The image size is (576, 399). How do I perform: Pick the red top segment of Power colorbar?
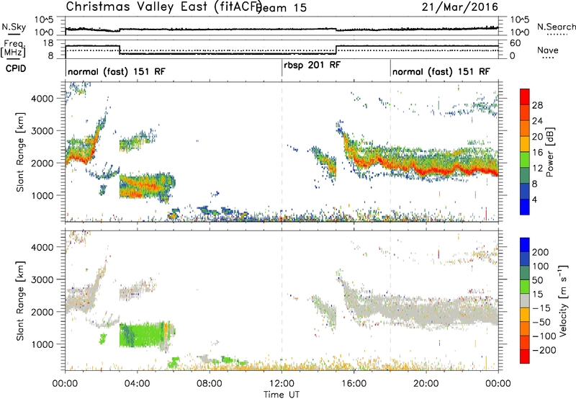[x=525, y=97]
